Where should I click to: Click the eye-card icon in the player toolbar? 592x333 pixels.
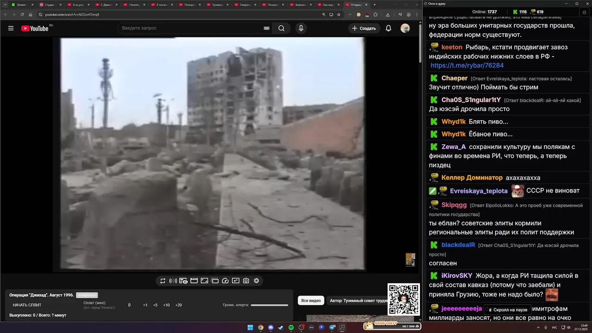click(x=183, y=281)
